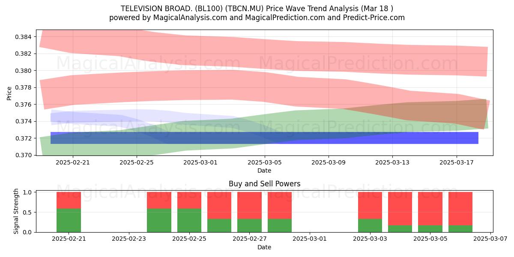Click the 1.0 tick on Signal Strength axis
Image resolution: width=514 pixels, height=257 pixels.
point(28,192)
